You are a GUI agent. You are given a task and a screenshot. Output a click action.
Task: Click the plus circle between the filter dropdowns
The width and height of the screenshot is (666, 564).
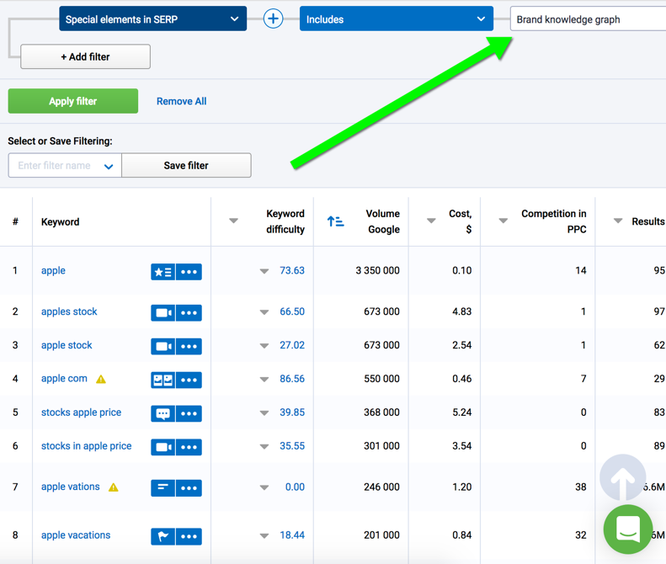pos(273,19)
